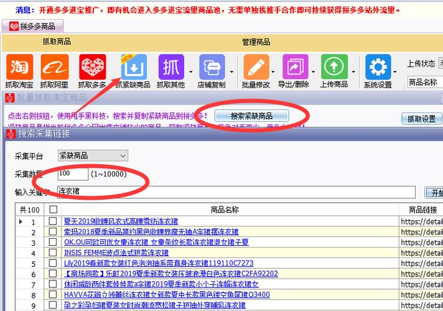Click the 抓取其他 icon
The height and width of the screenshot is (311, 443).
171,67
